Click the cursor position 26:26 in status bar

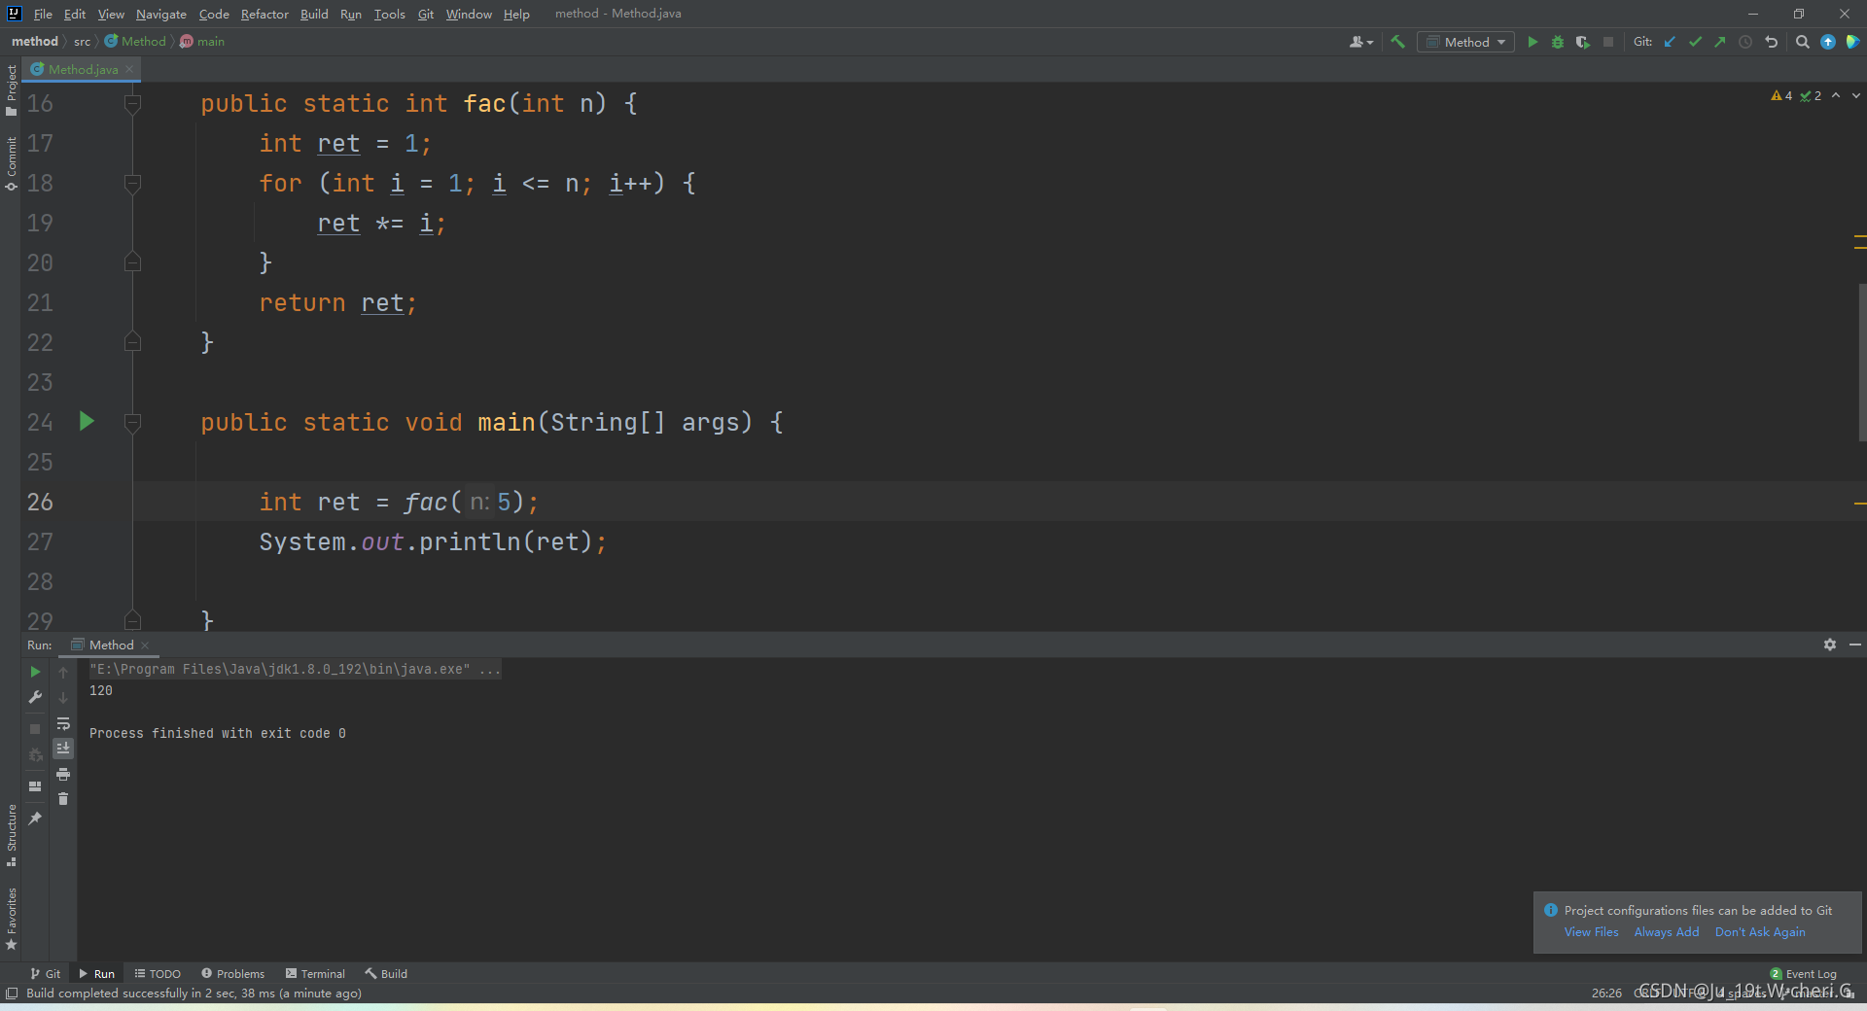1606,993
